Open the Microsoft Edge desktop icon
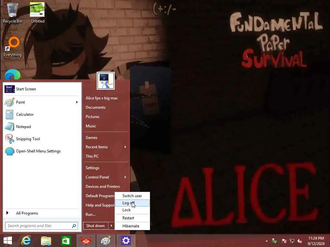330x247 pixels. coord(13,74)
